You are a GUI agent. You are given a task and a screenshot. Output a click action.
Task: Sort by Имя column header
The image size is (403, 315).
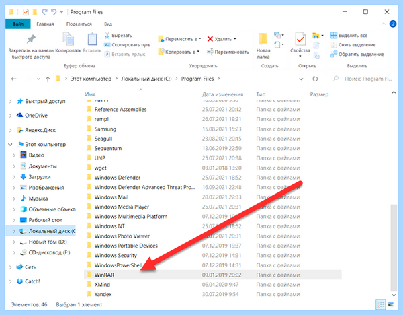(x=90, y=94)
